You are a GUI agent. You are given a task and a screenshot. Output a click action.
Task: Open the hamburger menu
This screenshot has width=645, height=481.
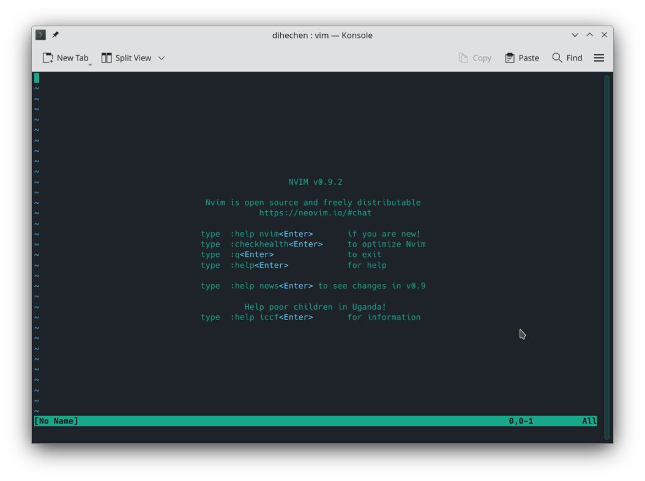click(599, 58)
